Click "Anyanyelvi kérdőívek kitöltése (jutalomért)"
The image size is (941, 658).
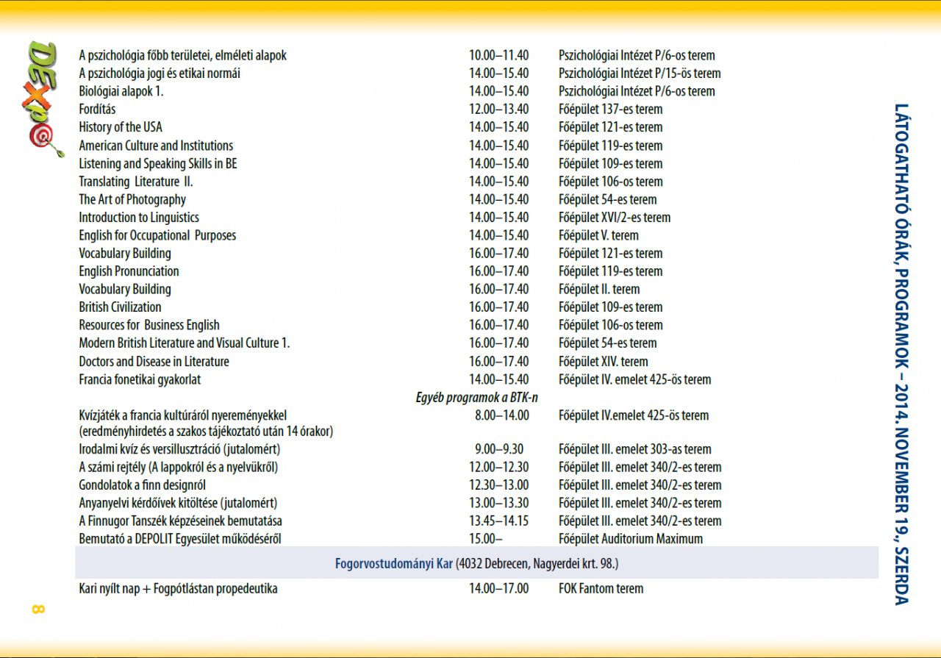(178, 504)
